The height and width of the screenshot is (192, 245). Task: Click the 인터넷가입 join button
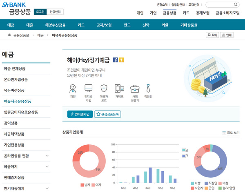[80, 114]
